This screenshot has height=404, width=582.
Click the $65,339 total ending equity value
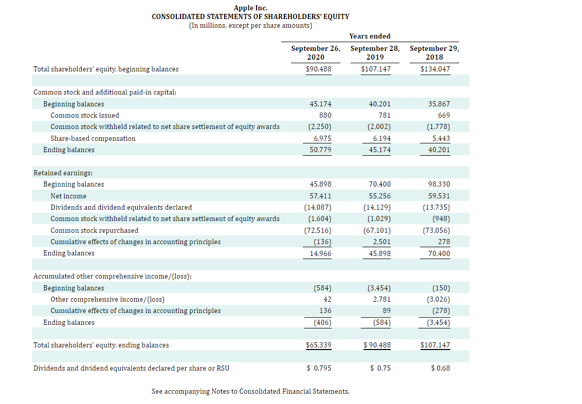pos(319,345)
